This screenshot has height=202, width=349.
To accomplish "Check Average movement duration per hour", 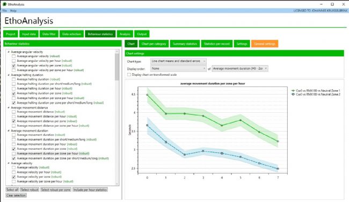I will (x=14, y=145).
